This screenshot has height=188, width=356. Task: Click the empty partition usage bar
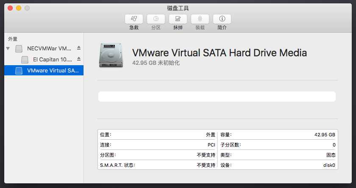click(x=217, y=97)
